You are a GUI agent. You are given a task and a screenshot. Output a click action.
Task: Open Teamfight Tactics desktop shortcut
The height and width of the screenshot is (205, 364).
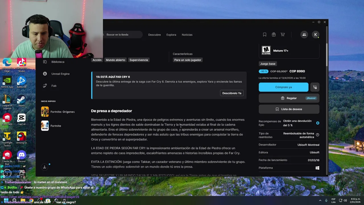click(x=7, y=139)
